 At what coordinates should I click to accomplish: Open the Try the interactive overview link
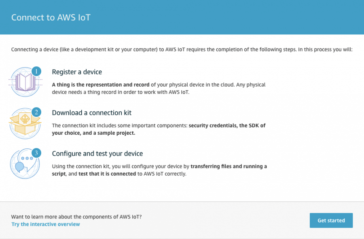coord(46,224)
